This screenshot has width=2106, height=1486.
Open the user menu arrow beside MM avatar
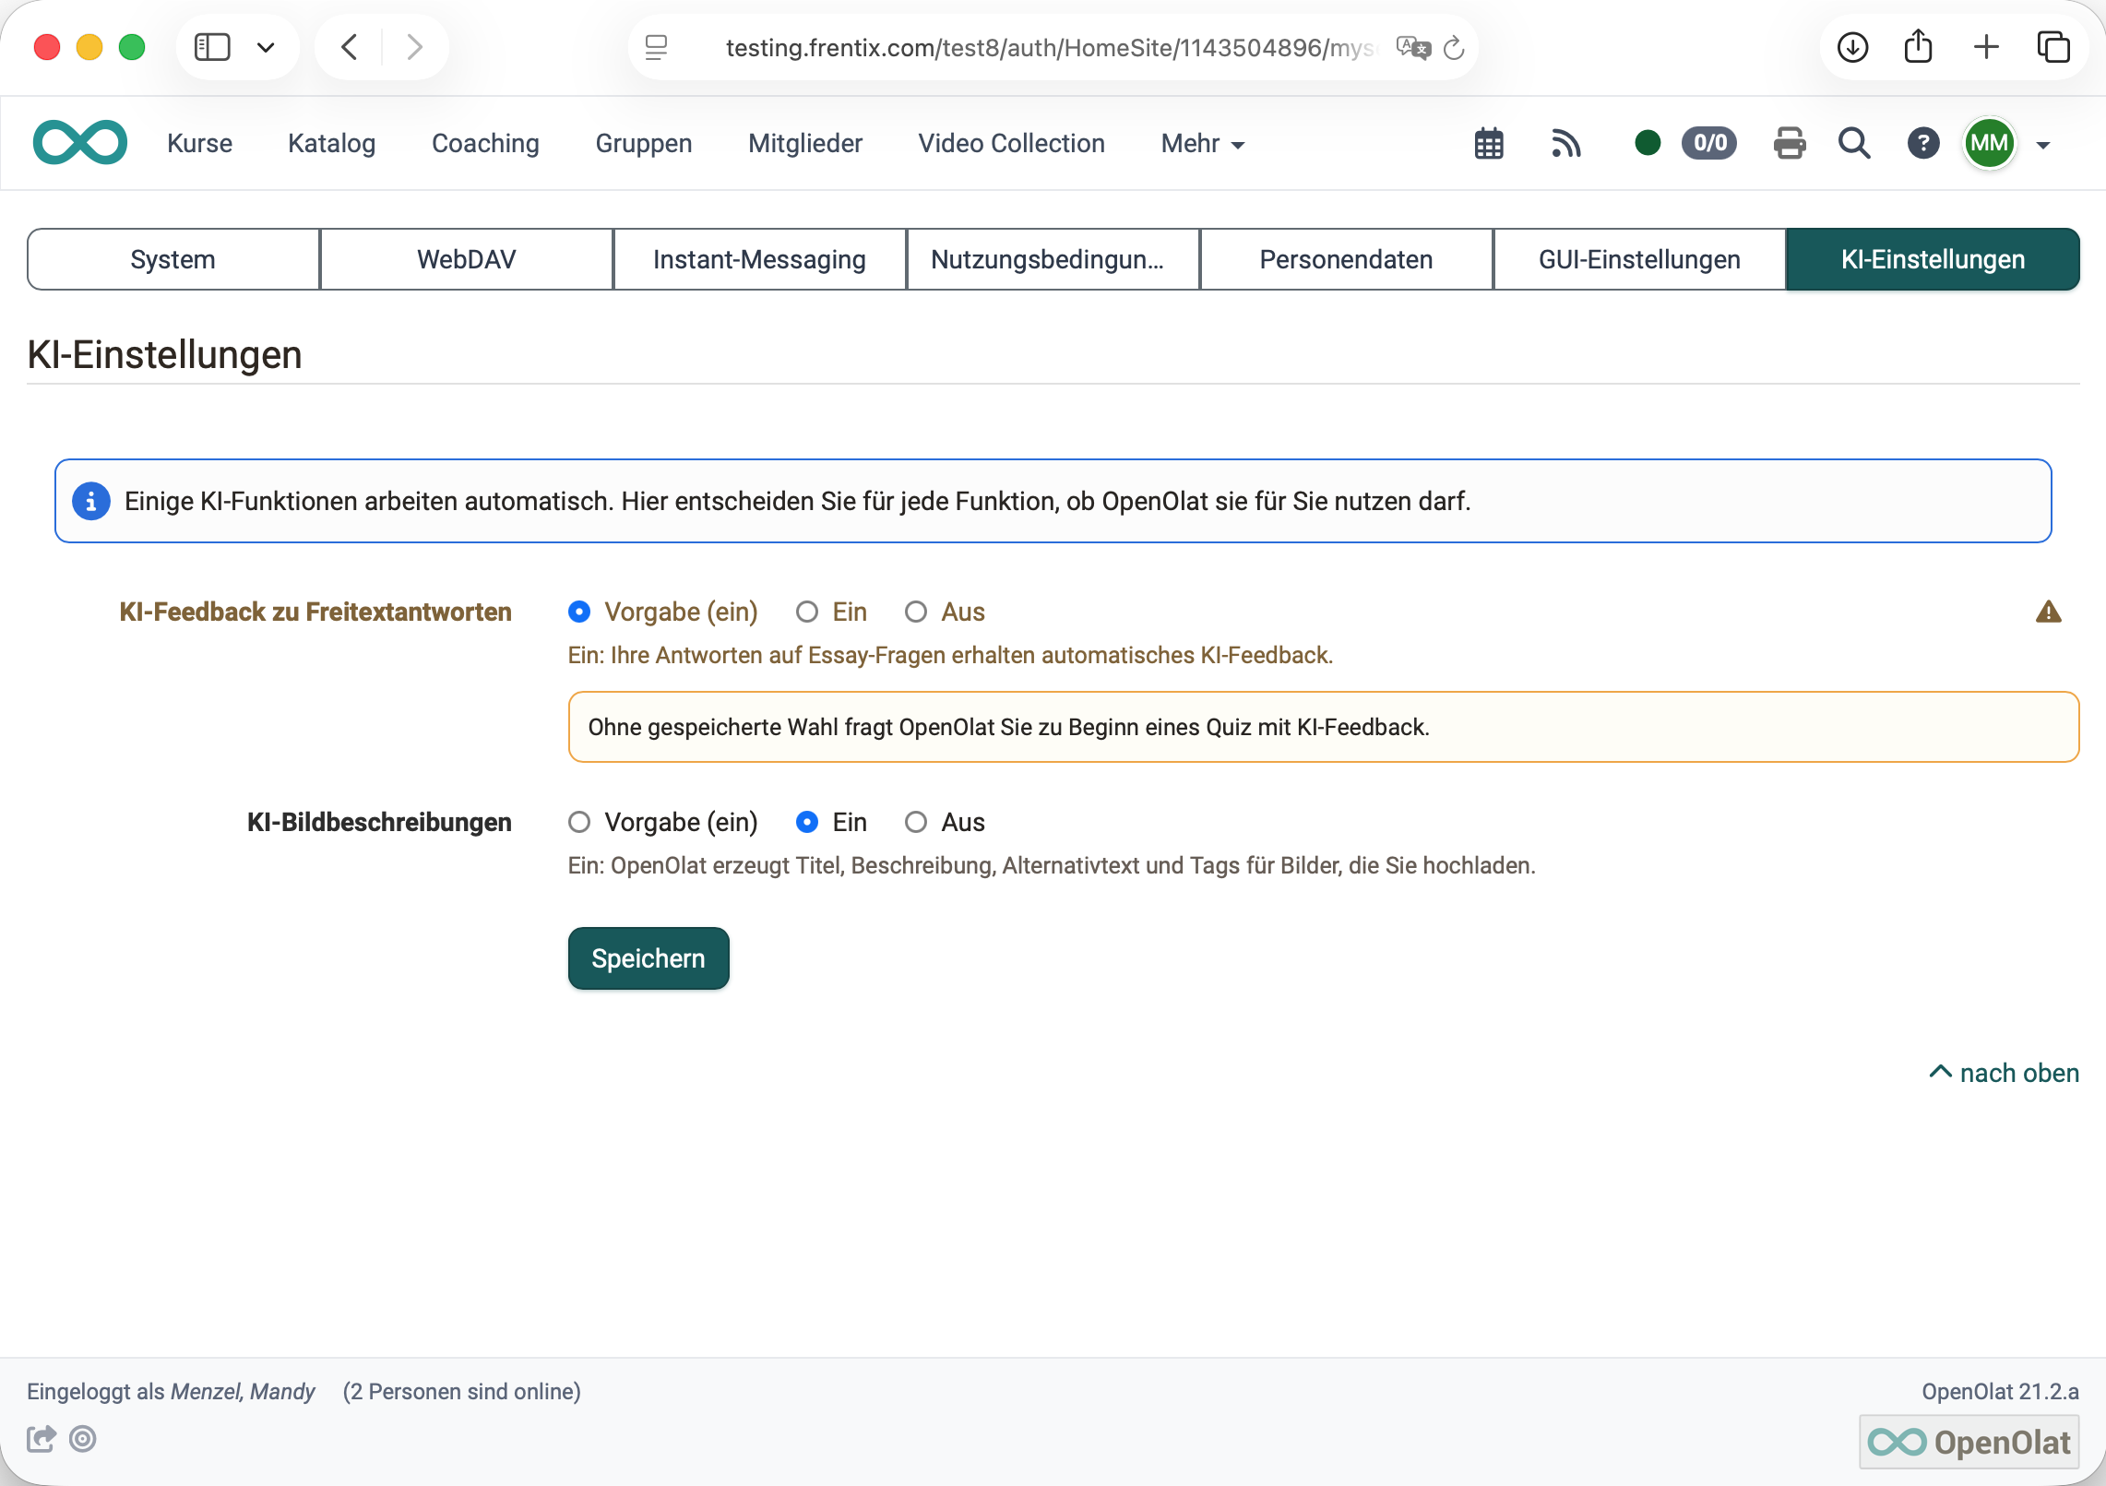[2043, 145]
